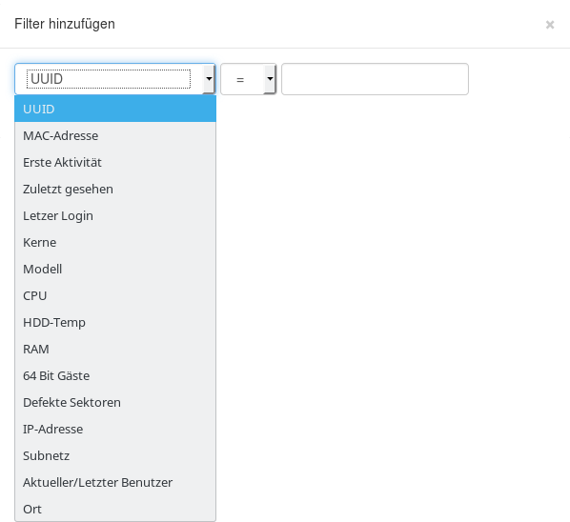This screenshot has width=570, height=522.
Task: Choose Zuletzt gesehen filter option
Action: point(115,189)
